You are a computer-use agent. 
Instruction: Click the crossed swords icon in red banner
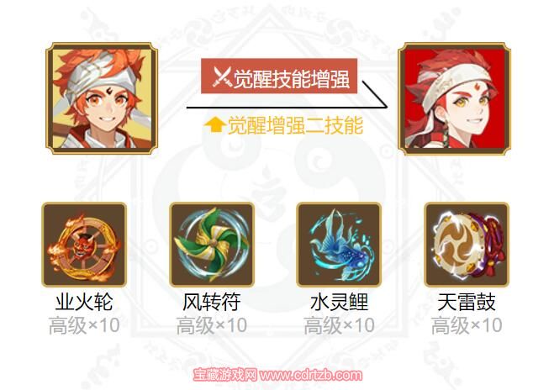(x=222, y=77)
